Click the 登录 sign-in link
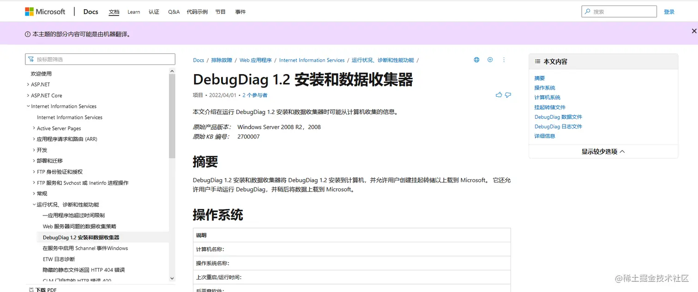 pos(669,12)
